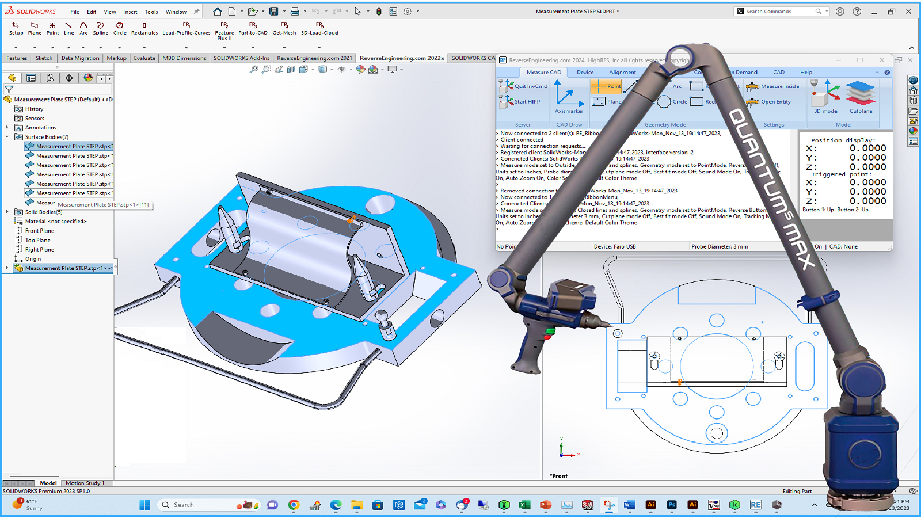Click the Save icon in the title toolbar
This screenshot has height=518, width=921.
coord(274,12)
